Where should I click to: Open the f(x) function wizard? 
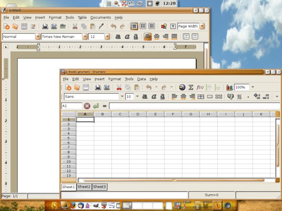pyautogui.click(x=200, y=87)
